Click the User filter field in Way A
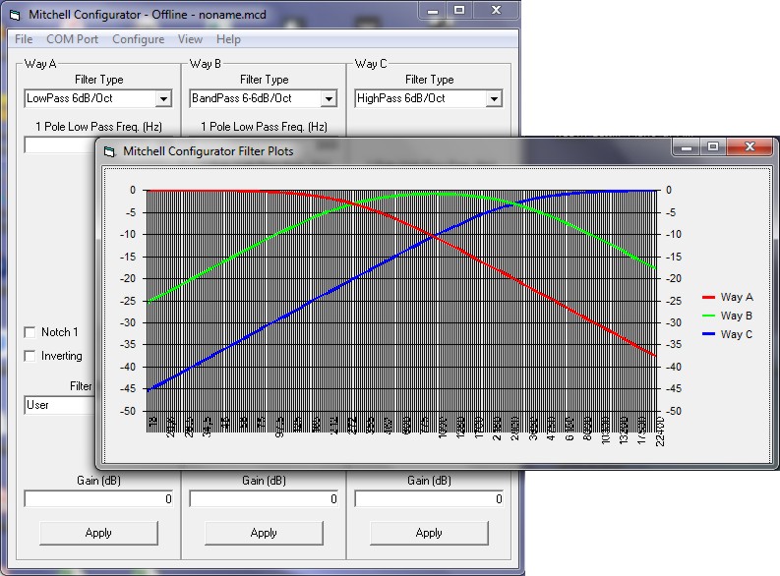The width and height of the screenshot is (780, 576). (59, 405)
